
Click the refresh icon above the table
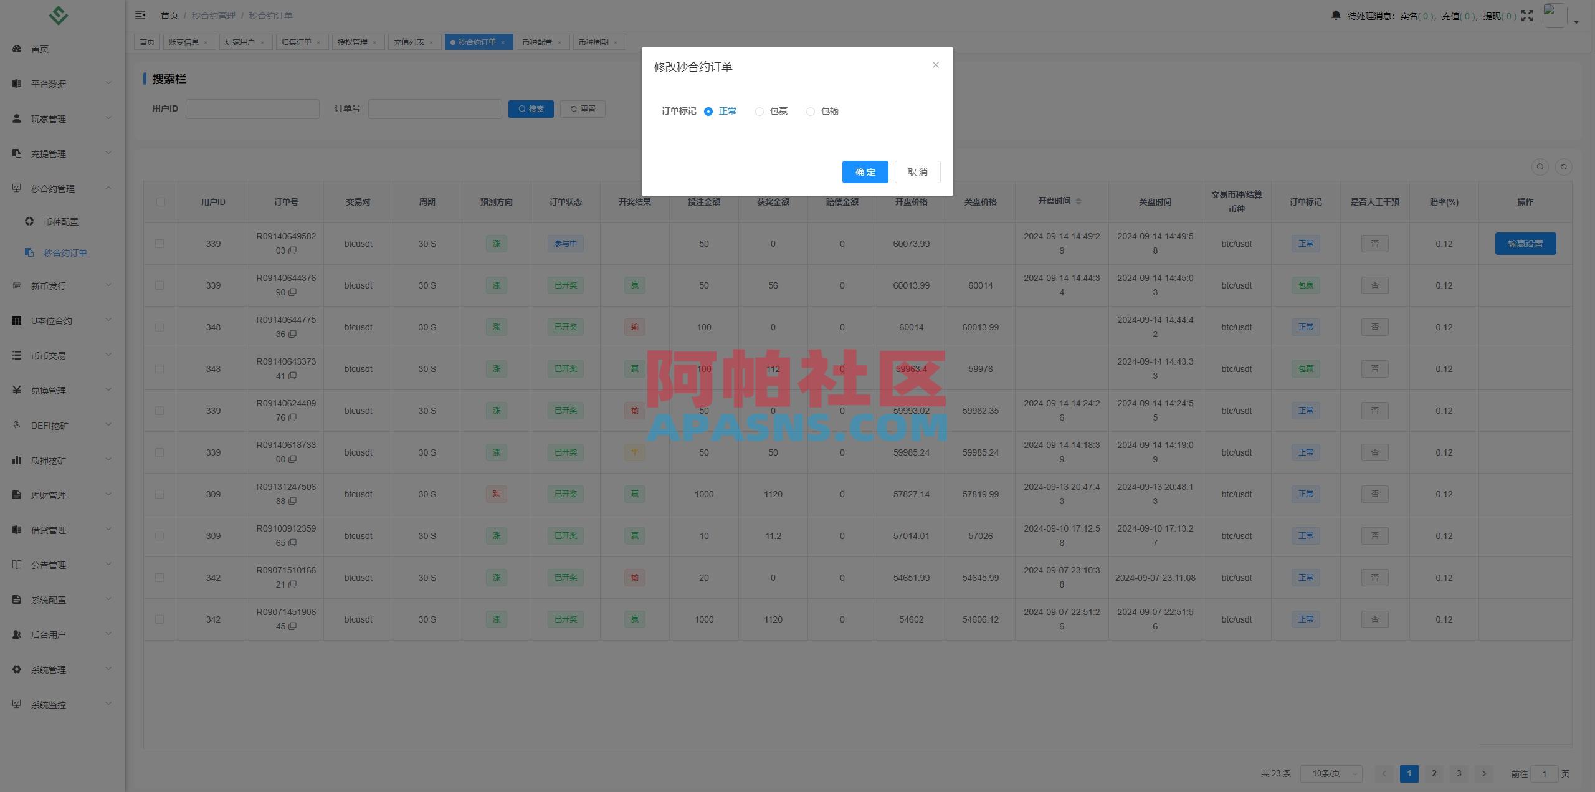pos(1563,166)
